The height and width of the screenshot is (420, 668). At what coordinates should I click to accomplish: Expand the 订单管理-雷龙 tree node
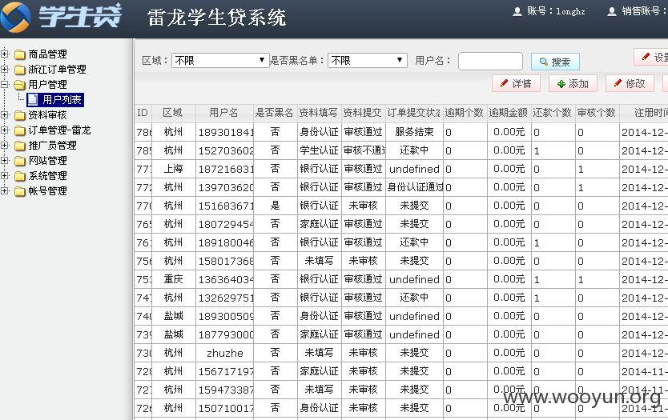click(x=4, y=130)
